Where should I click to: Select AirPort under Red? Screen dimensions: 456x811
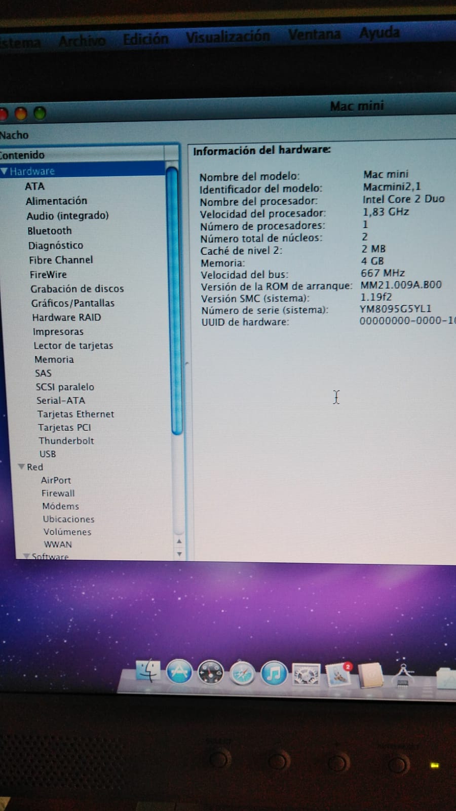tap(56, 480)
